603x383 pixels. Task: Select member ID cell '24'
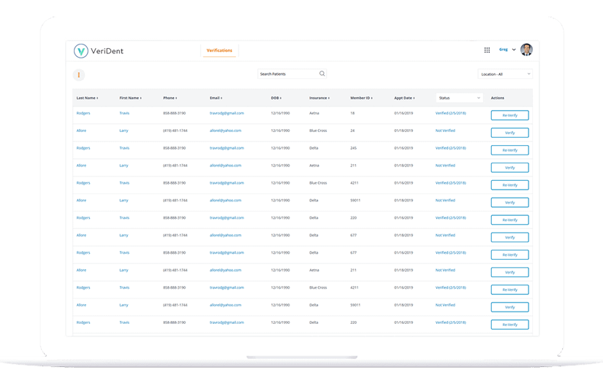pyautogui.click(x=352, y=131)
